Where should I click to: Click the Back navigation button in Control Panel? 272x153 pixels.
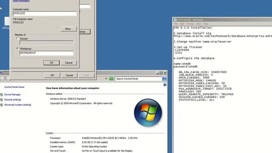pos(2,79)
